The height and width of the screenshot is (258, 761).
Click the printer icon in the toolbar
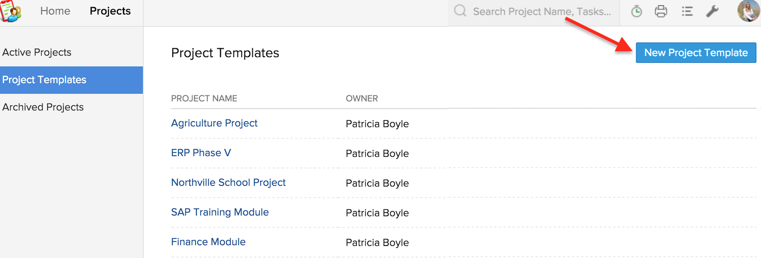661,11
